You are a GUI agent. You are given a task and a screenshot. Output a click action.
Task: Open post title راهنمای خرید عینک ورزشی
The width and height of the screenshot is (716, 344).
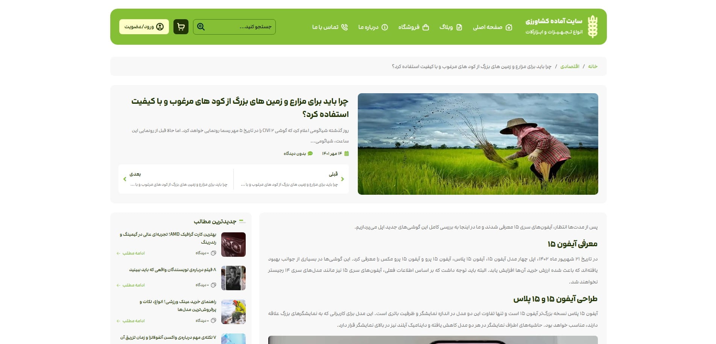tap(178, 305)
